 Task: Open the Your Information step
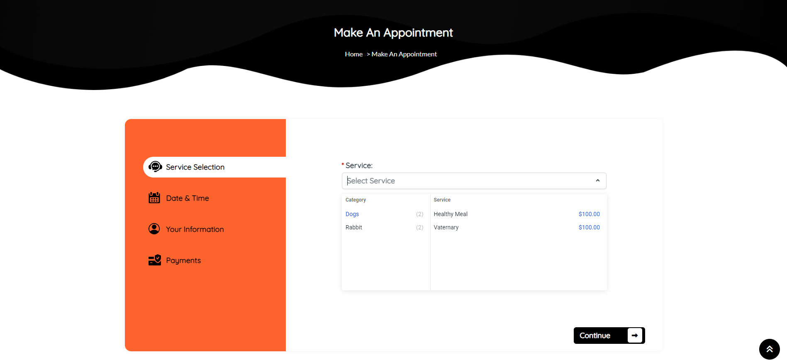(195, 229)
